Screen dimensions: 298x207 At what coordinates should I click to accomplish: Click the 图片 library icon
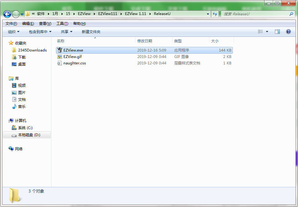(14, 93)
